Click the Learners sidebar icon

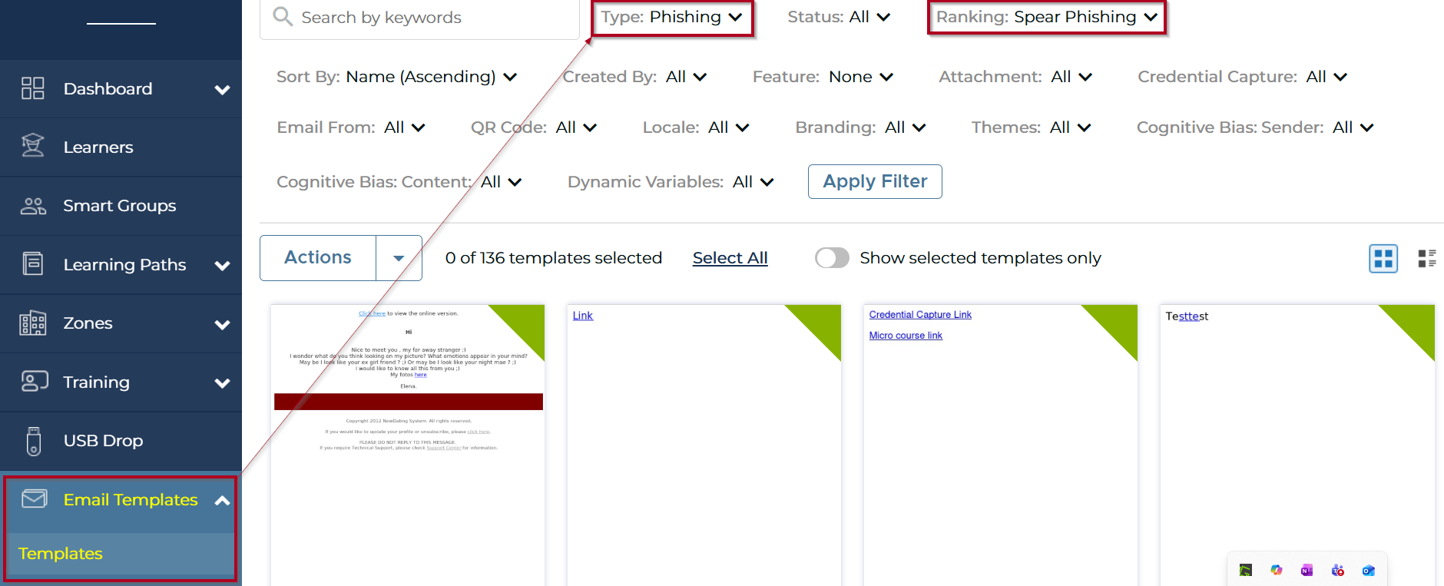coord(33,147)
